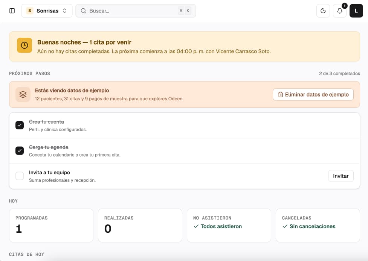Click the 'Crea tu cuenta' step title

tap(46, 122)
